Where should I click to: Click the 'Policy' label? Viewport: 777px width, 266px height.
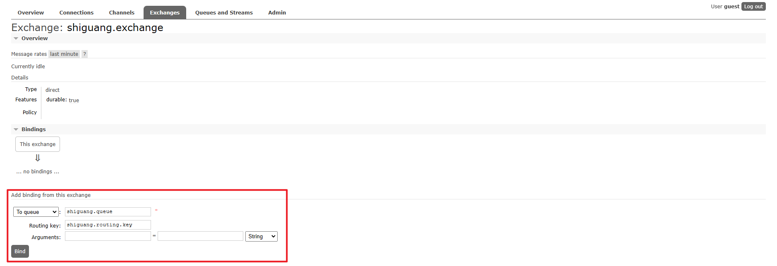(x=30, y=112)
